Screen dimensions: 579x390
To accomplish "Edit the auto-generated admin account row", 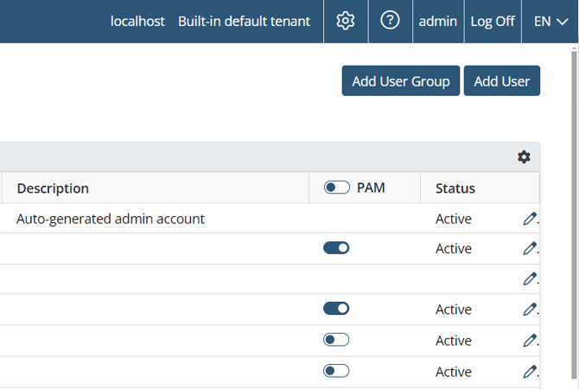I will point(530,220).
